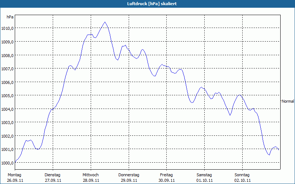Click the date 02.10.11
This screenshot has width=295, height=184.
point(243,180)
